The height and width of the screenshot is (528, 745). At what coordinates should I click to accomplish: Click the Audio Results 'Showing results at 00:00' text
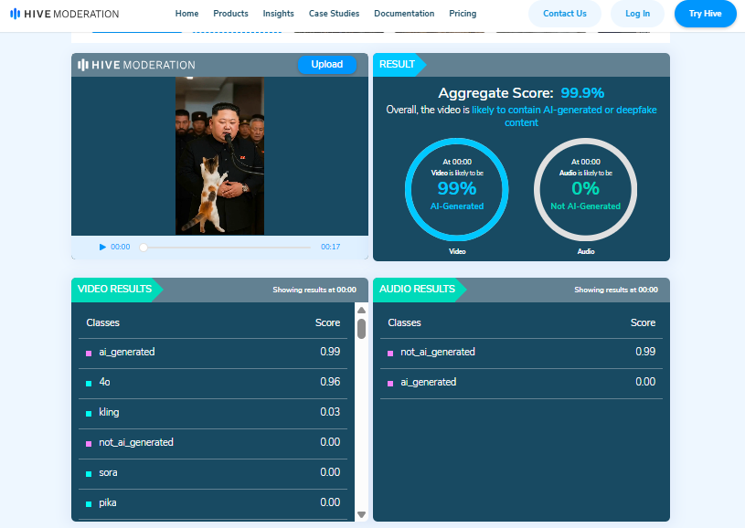(x=616, y=290)
